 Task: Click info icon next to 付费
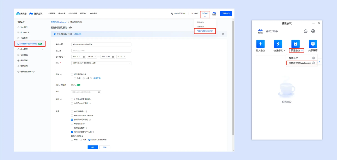point(91,78)
